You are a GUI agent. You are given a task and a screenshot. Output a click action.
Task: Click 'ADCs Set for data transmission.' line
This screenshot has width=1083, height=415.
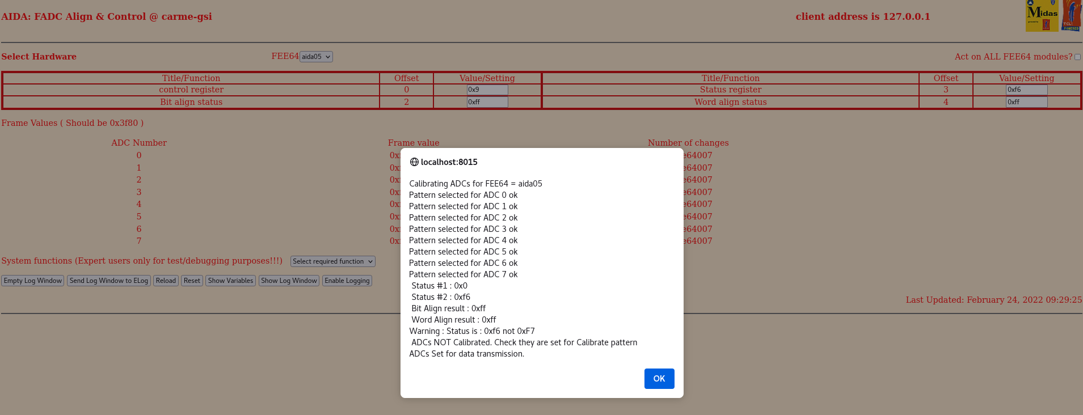tap(467, 354)
